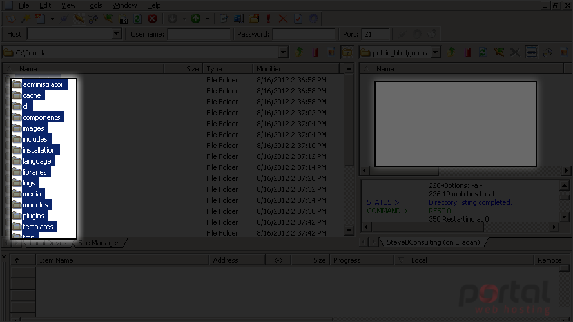Click local file list scroll up arrow
Viewport: 573px width, 322px height.
click(x=349, y=68)
